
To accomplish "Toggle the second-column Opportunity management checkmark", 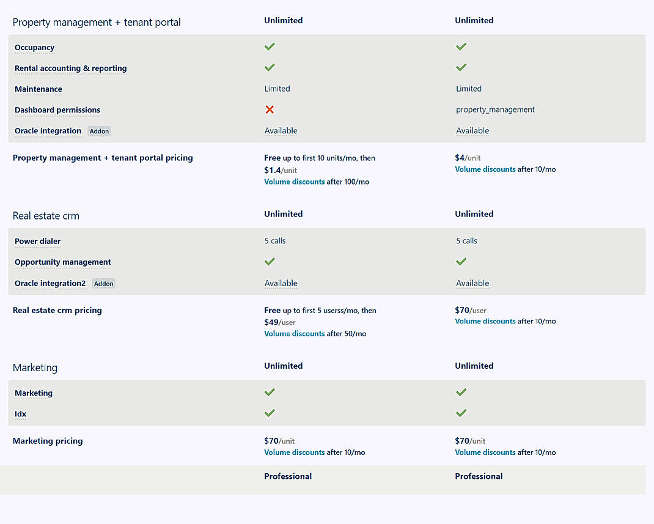I will click(461, 261).
